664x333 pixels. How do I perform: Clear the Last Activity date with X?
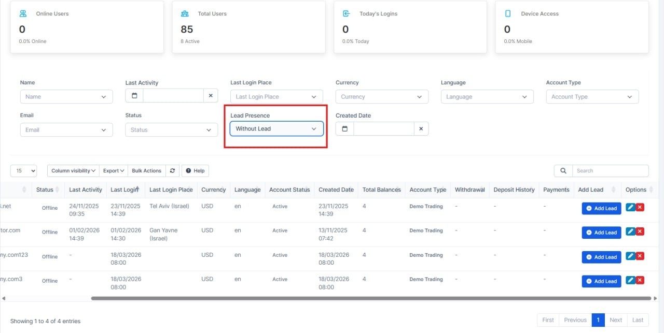(x=211, y=96)
